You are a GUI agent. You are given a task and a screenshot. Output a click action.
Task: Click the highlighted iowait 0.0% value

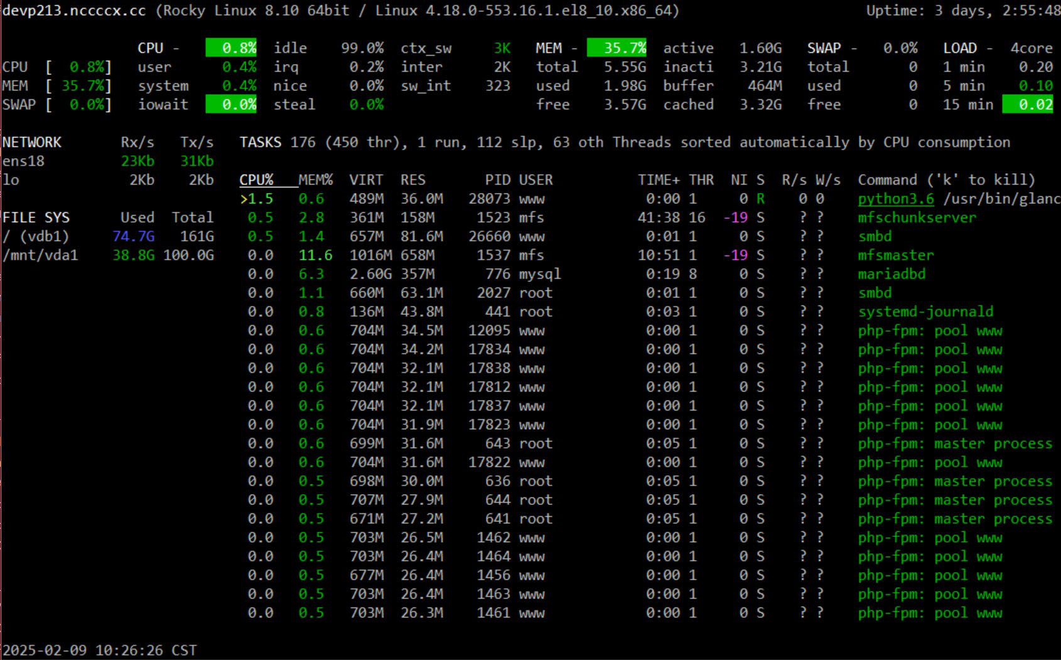(231, 105)
